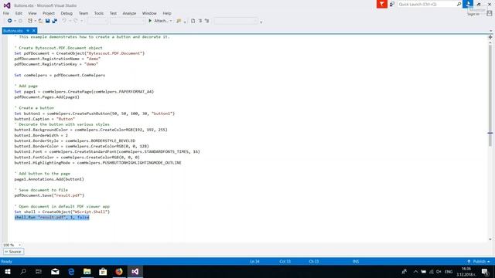
Task: Expand the Navigate Backward dropdown arrow
Action: click(x=15, y=21)
